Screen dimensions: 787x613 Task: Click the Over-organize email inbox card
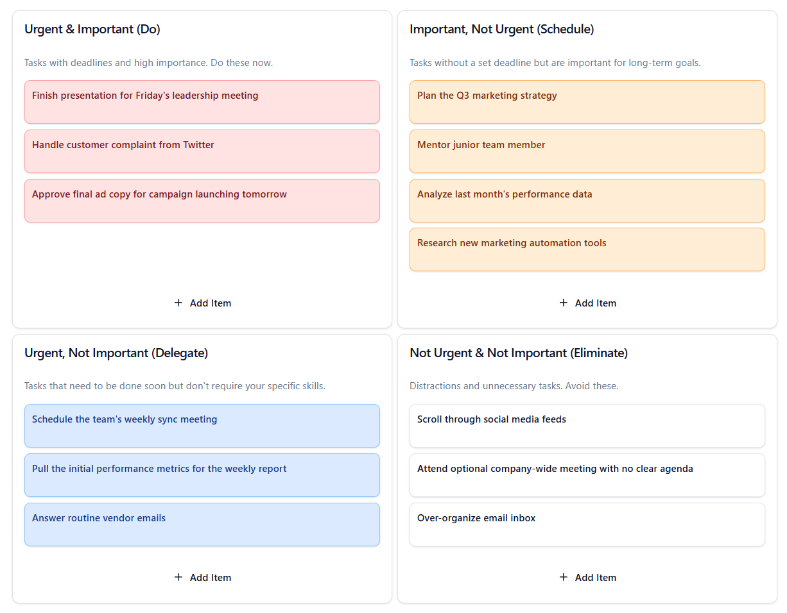587,525
